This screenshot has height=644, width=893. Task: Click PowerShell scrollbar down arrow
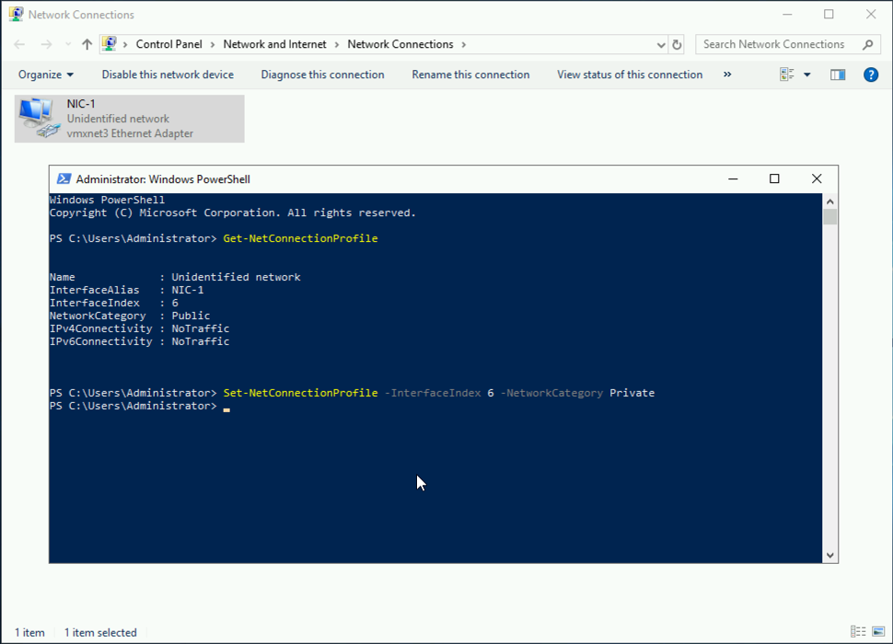tap(830, 556)
